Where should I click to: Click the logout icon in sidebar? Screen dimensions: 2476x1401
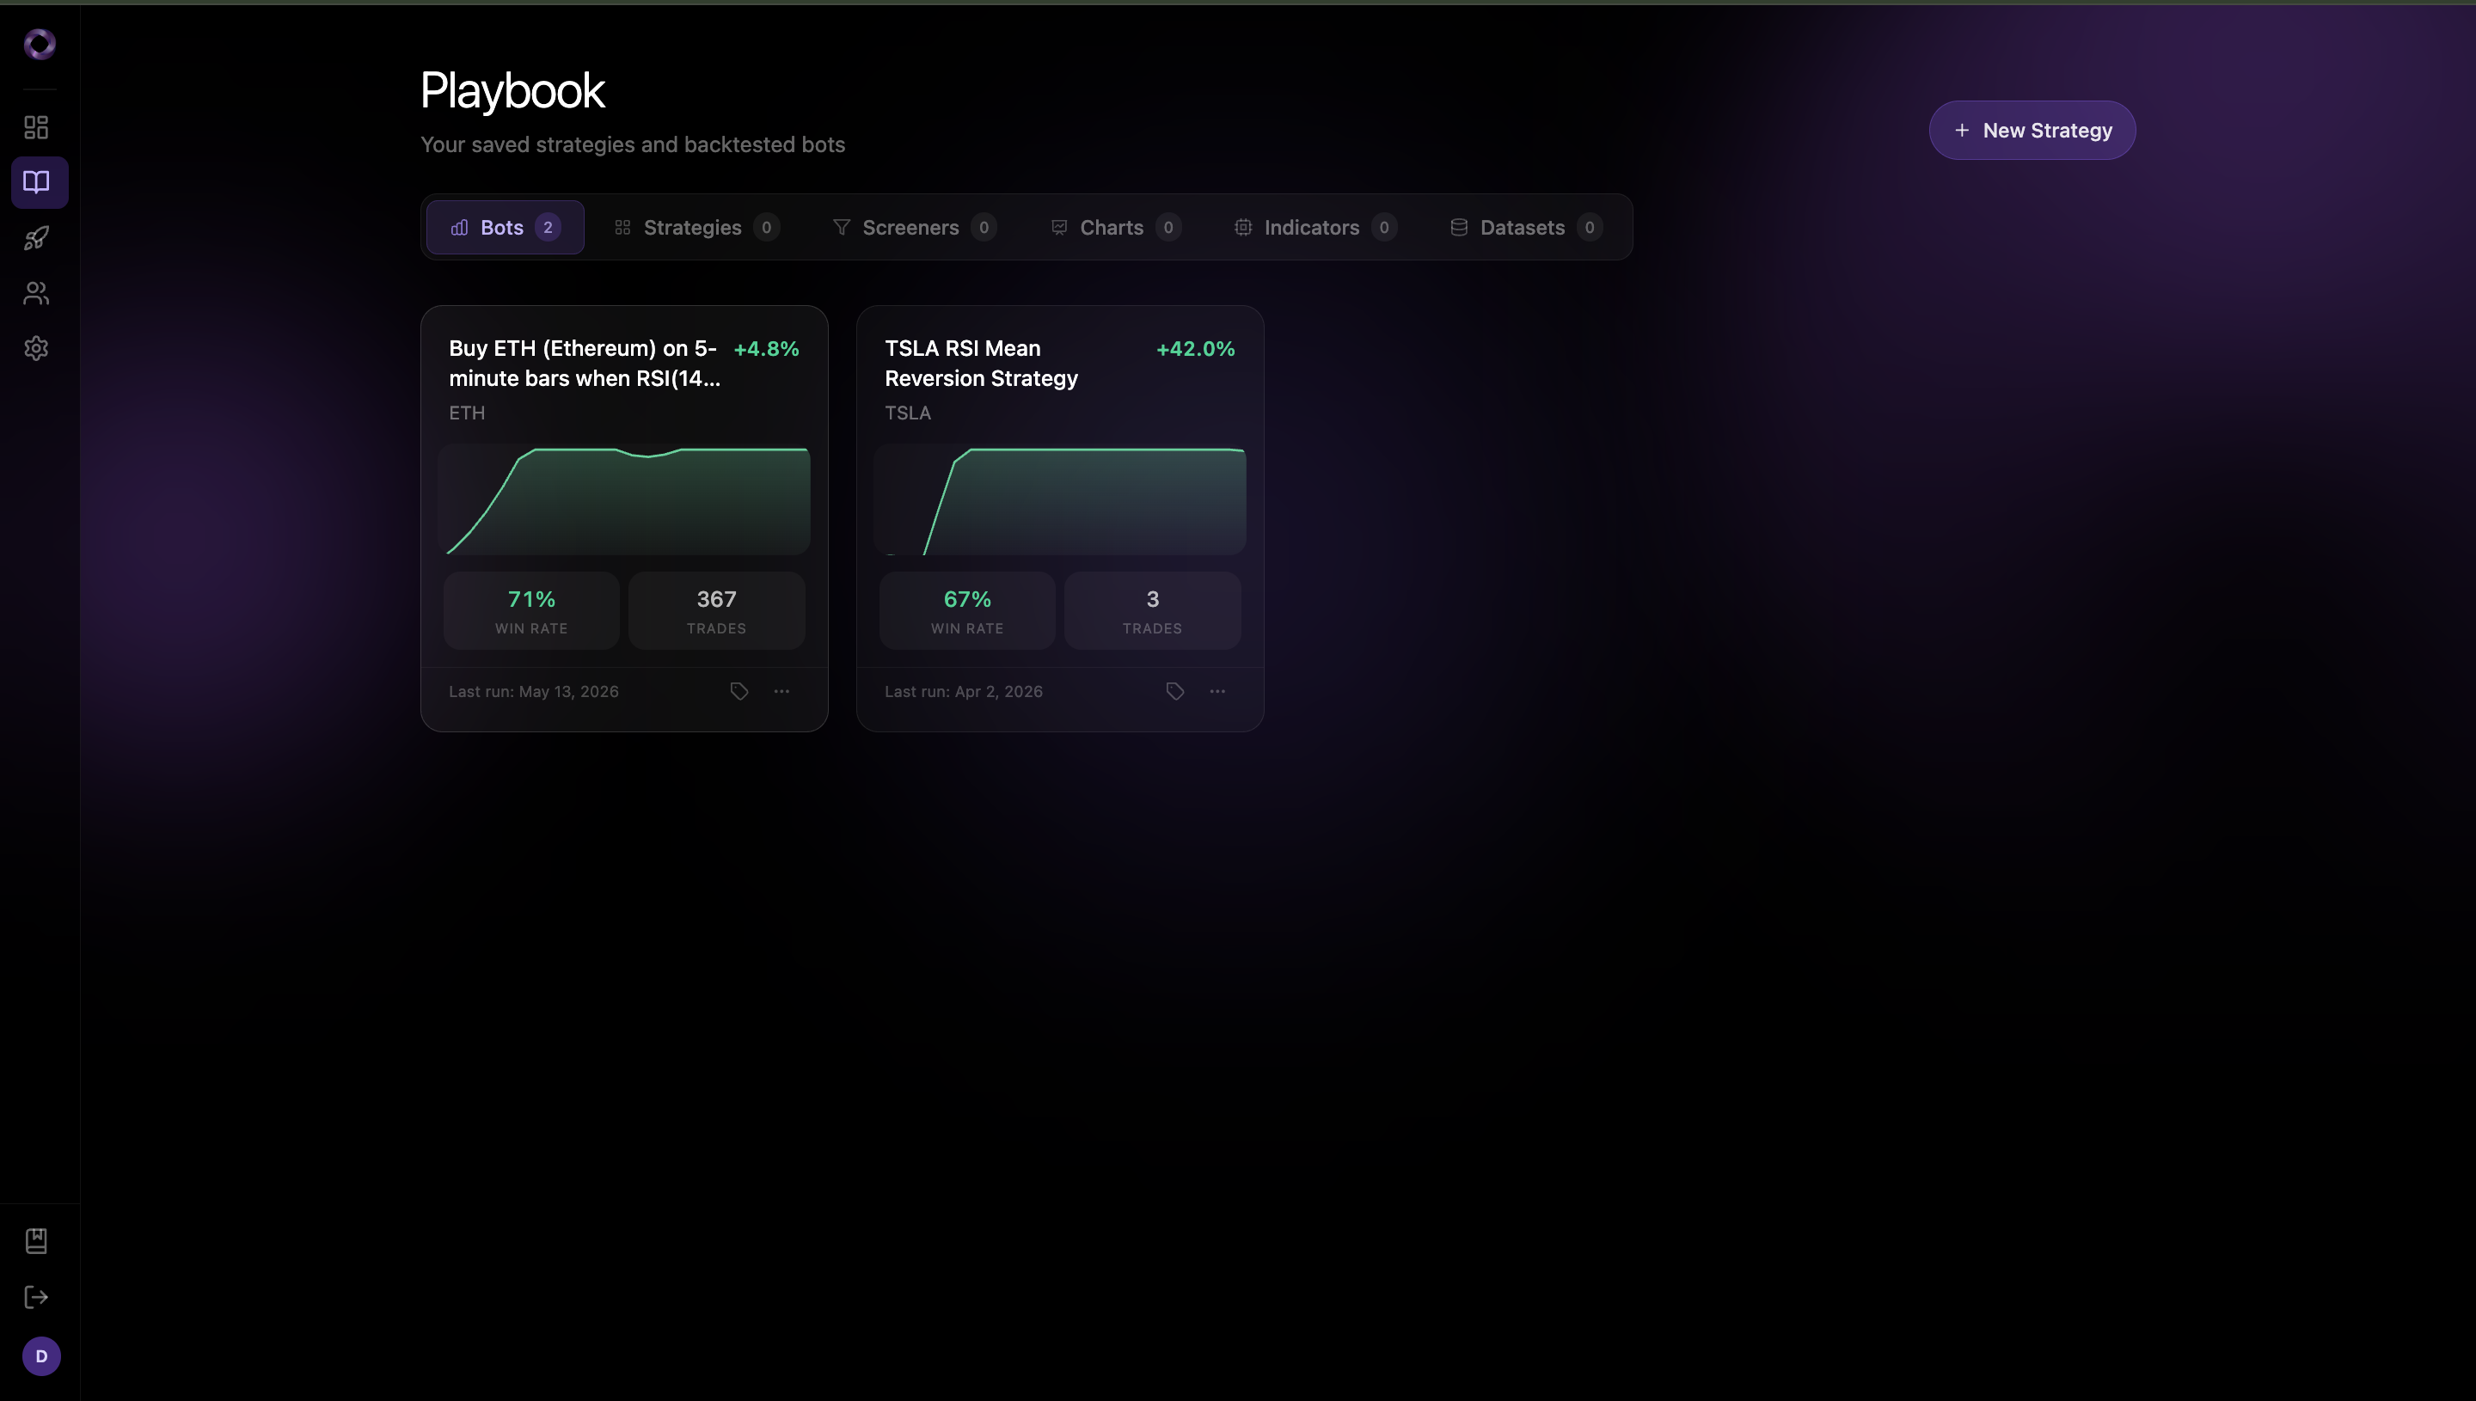[x=37, y=1296]
